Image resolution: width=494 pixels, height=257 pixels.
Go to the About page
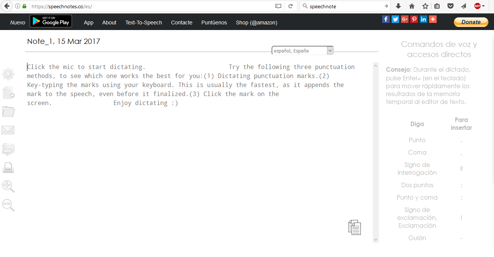109,23
